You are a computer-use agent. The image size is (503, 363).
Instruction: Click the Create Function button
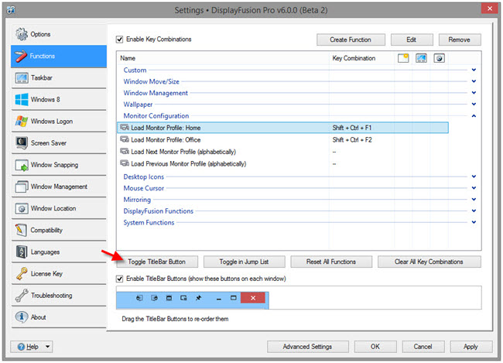click(351, 39)
